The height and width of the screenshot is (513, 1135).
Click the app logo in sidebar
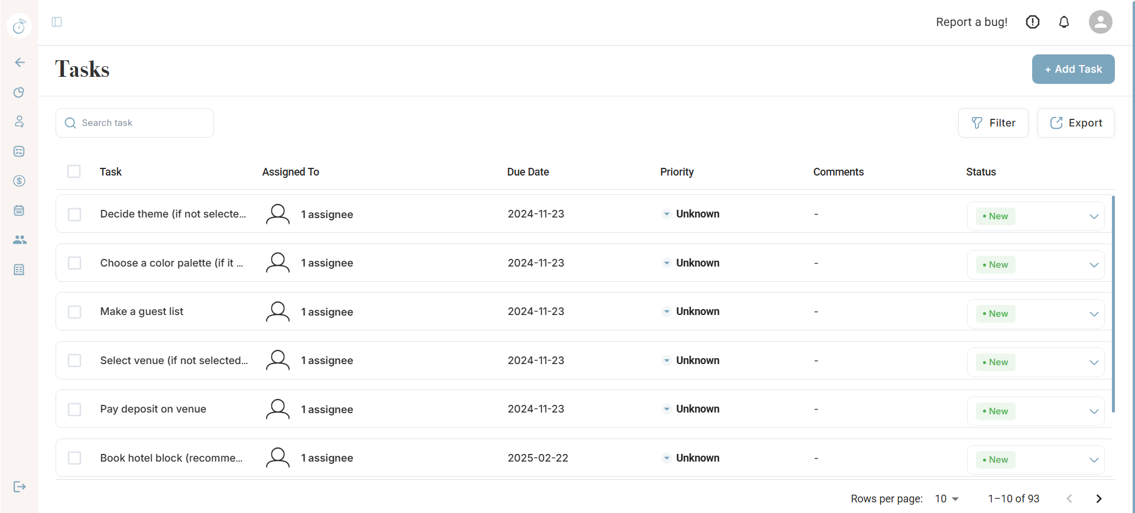click(19, 25)
